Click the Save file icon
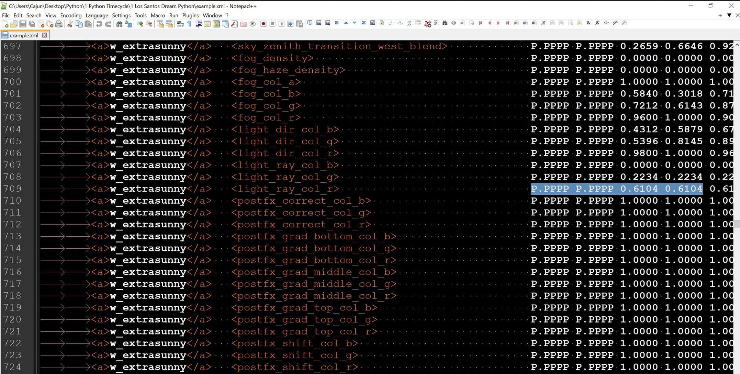 [x=23, y=24]
